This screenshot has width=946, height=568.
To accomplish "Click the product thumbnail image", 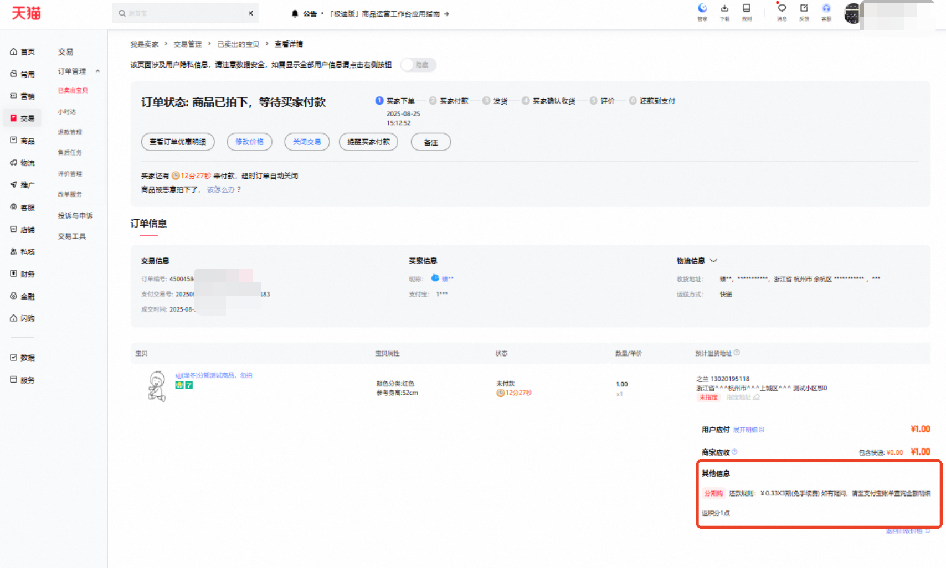I will pos(157,386).
